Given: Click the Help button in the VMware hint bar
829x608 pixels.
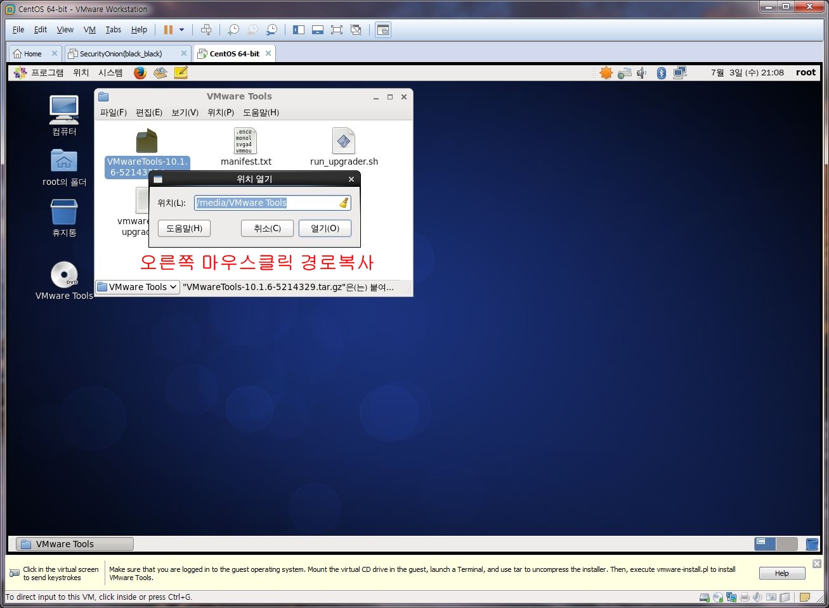Looking at the screenshot, I should [782, 573].
